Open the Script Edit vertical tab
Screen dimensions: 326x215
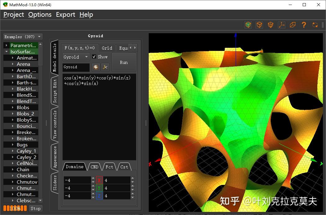[55, 91]
